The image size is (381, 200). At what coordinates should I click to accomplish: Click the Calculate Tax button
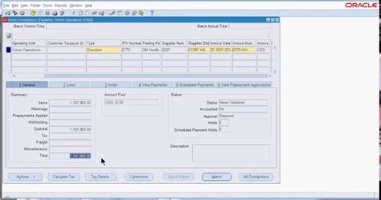pos(64,177)
